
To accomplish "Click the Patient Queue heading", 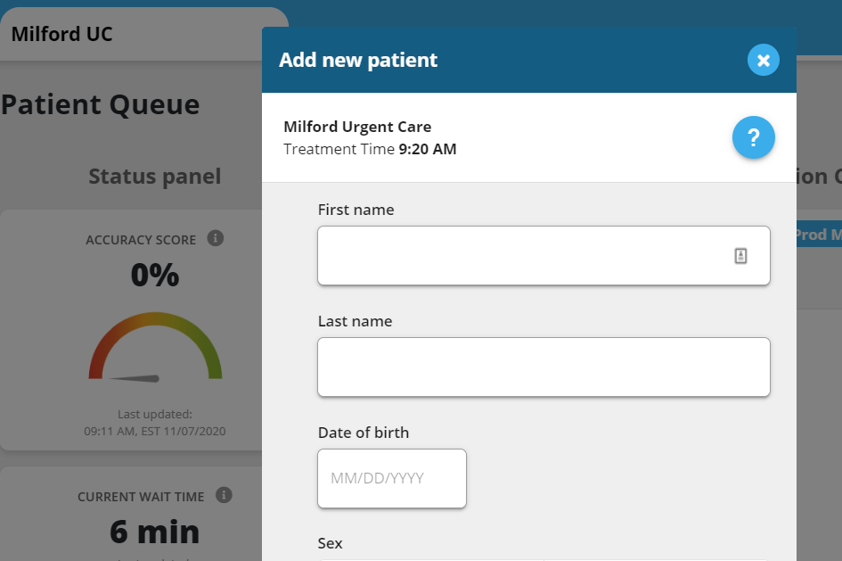I will pos(101,104).
